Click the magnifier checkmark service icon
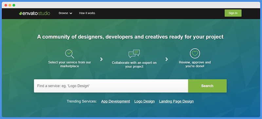This screenshot has height=119, width=262. pyautogui.click(x=69, y=54)
